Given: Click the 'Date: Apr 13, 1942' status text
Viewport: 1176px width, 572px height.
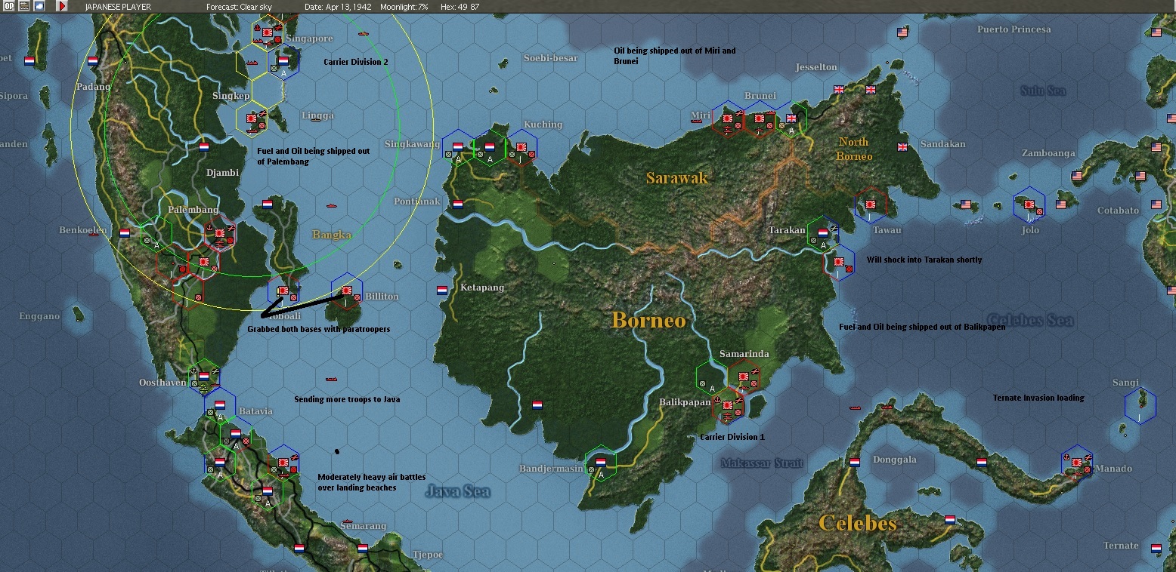Looking at the screenshot, I should [x=339, y=7].
